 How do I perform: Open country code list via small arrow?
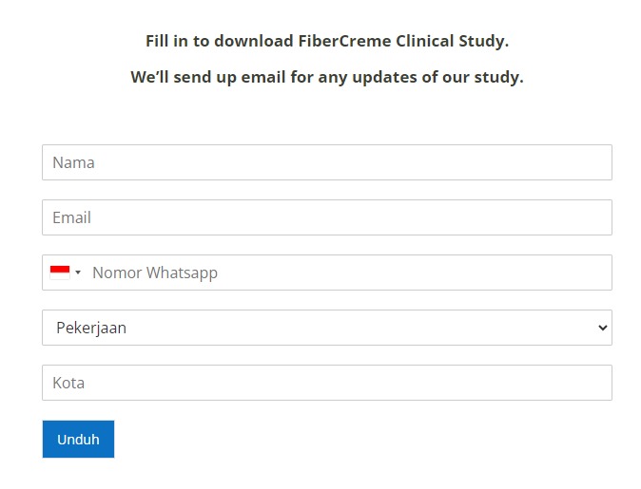pyautogui.click(x=78, y=273)
